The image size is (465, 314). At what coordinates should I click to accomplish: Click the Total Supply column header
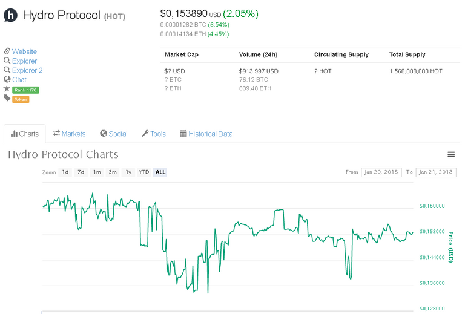point(407,54)
